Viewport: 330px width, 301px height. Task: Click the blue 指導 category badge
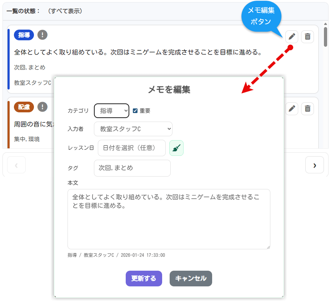point(24,35)
